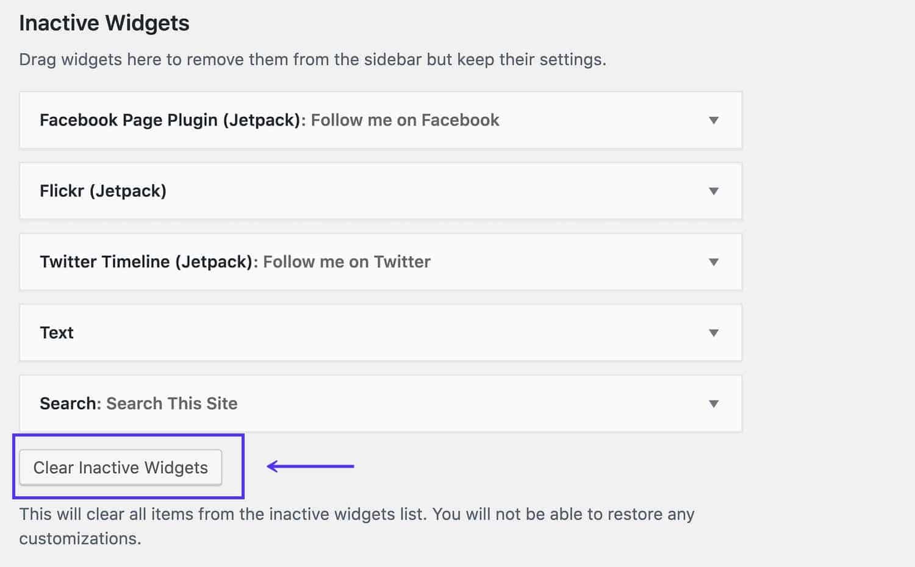
Task: Click the Inactive Widgets heading
Action: pos(104,23)
